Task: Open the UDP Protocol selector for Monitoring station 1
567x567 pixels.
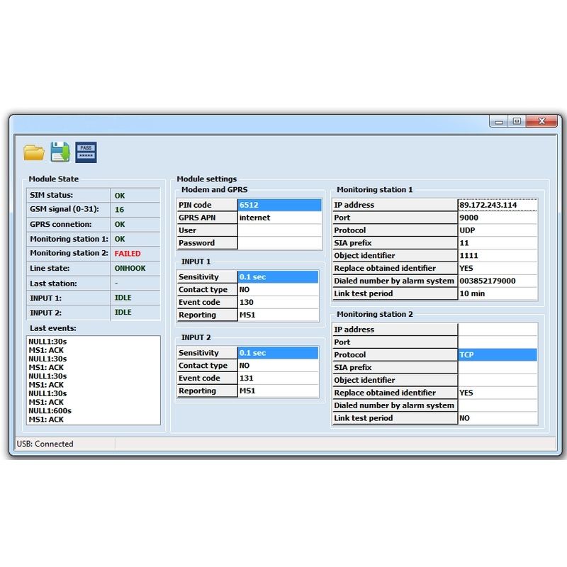Action: tap(496, 230)
